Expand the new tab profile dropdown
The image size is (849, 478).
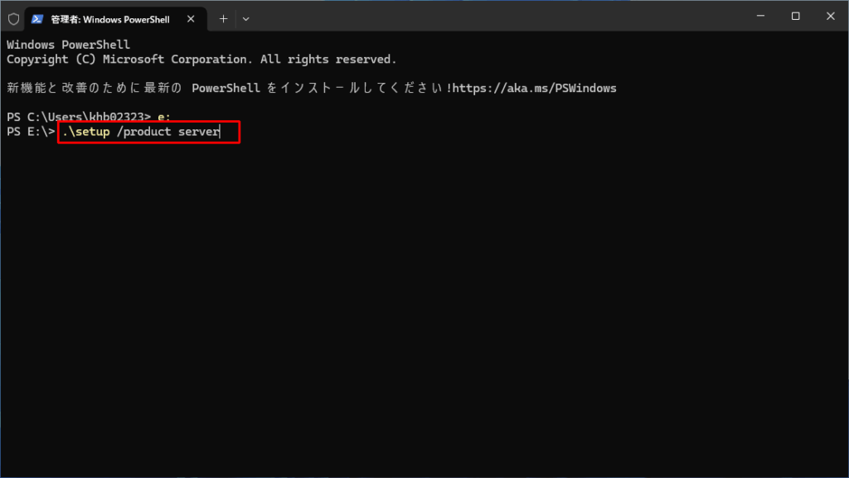[245, 19]
